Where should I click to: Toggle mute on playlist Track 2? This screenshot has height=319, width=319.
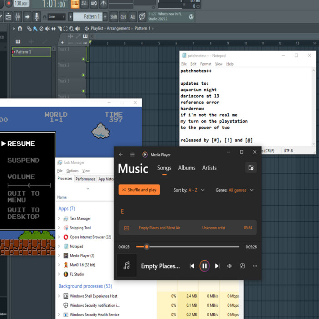click(83, 75)
